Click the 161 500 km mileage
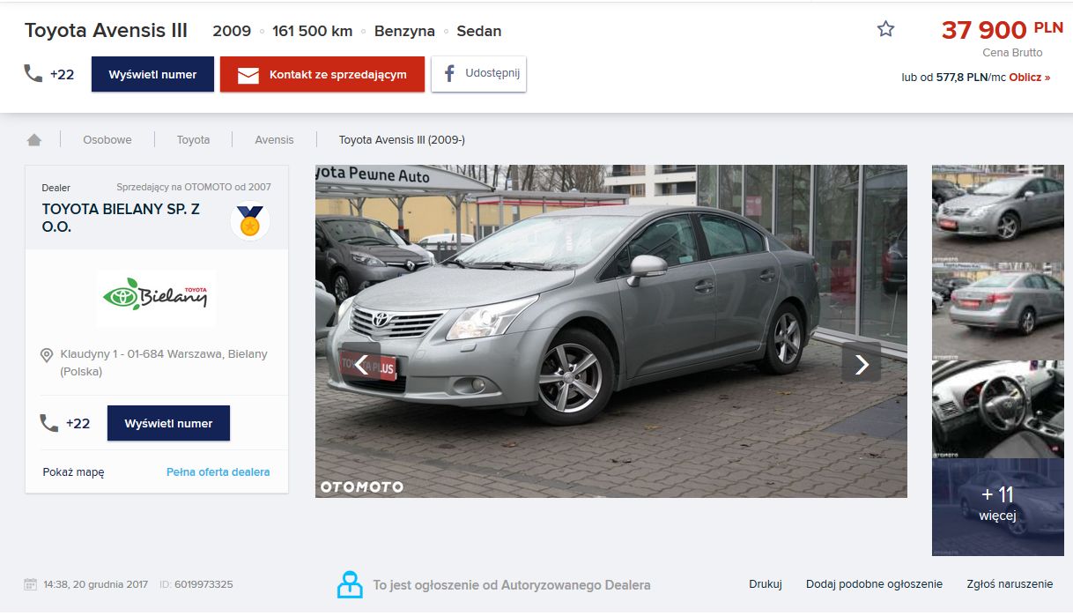The height and width of the screenshot is (616, 1073). pyautogui.click(x=313, y=31)
